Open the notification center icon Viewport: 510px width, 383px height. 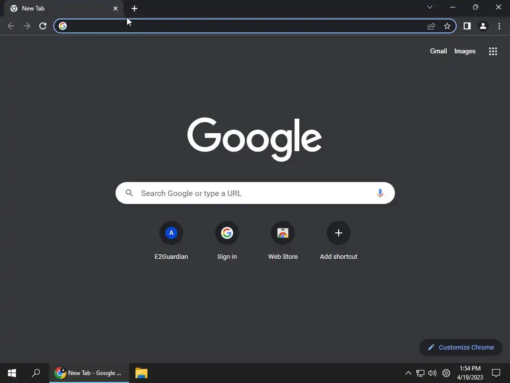(x=496, y=373)
